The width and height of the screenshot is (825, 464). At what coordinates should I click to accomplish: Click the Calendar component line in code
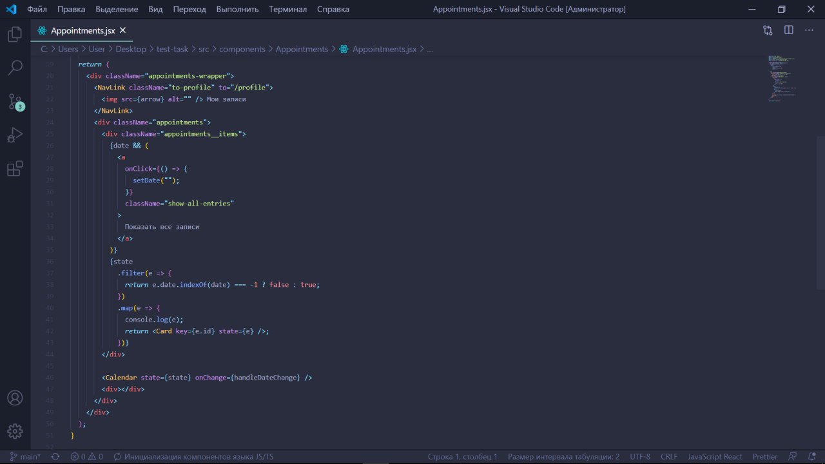coord(207,378)
